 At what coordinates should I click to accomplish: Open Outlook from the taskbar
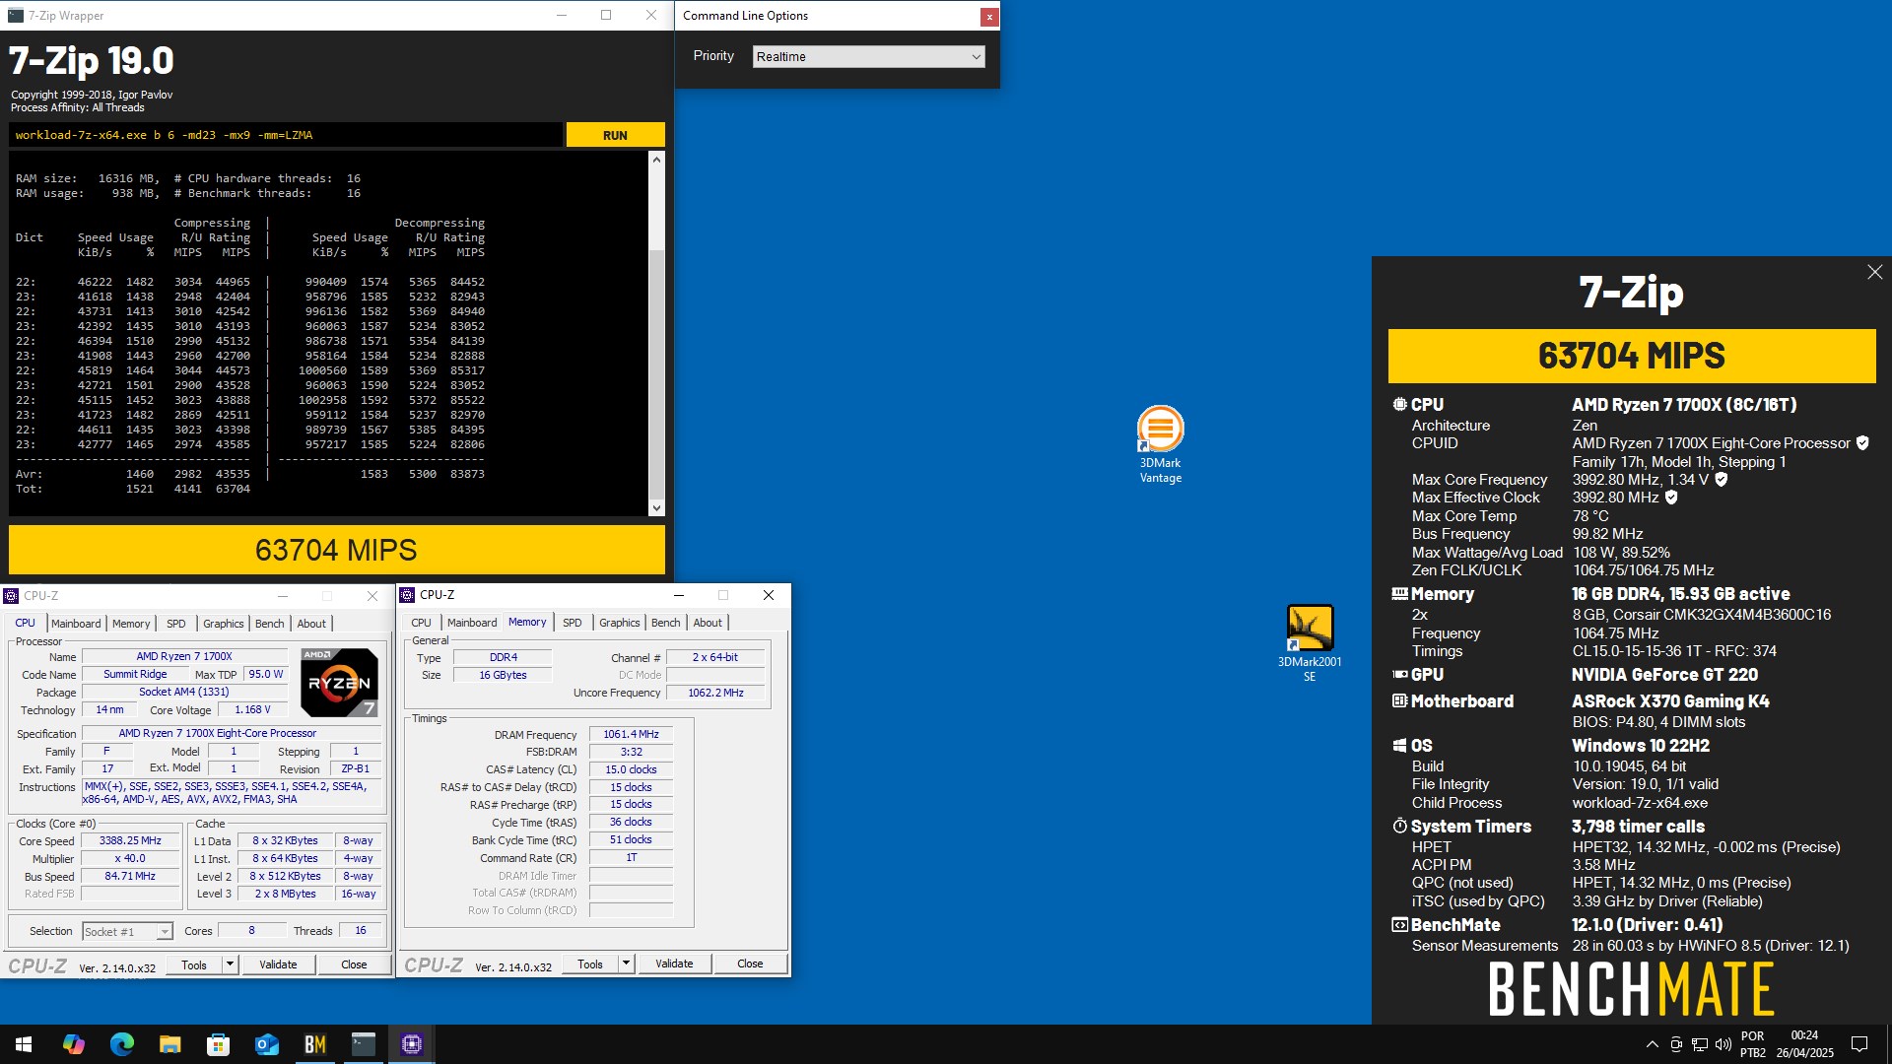pyautogui.click(x=266, y=1044)
